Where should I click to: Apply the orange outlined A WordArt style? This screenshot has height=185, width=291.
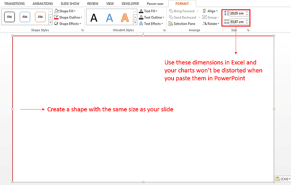point(125,18)
